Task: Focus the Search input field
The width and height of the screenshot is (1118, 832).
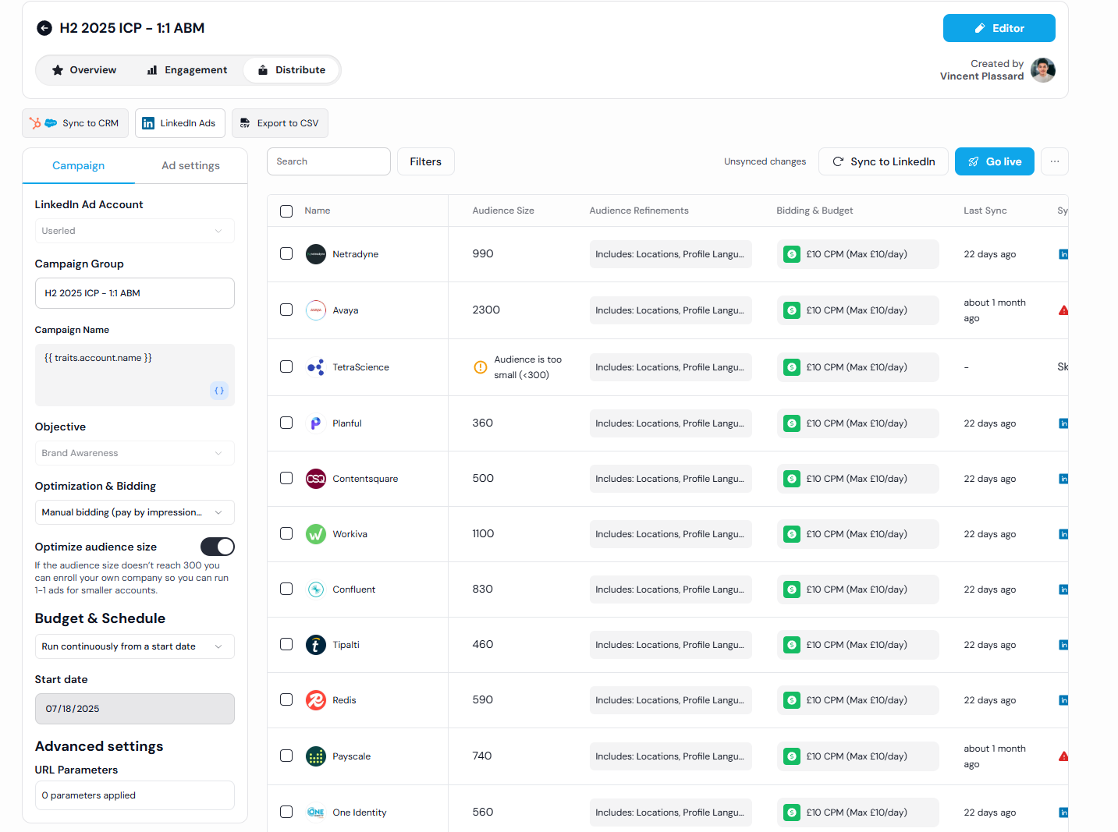Action: coord(328,161)
